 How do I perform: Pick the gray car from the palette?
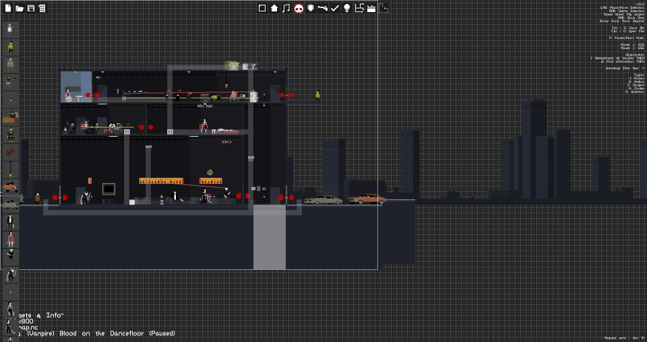click(x=10, y=205)
